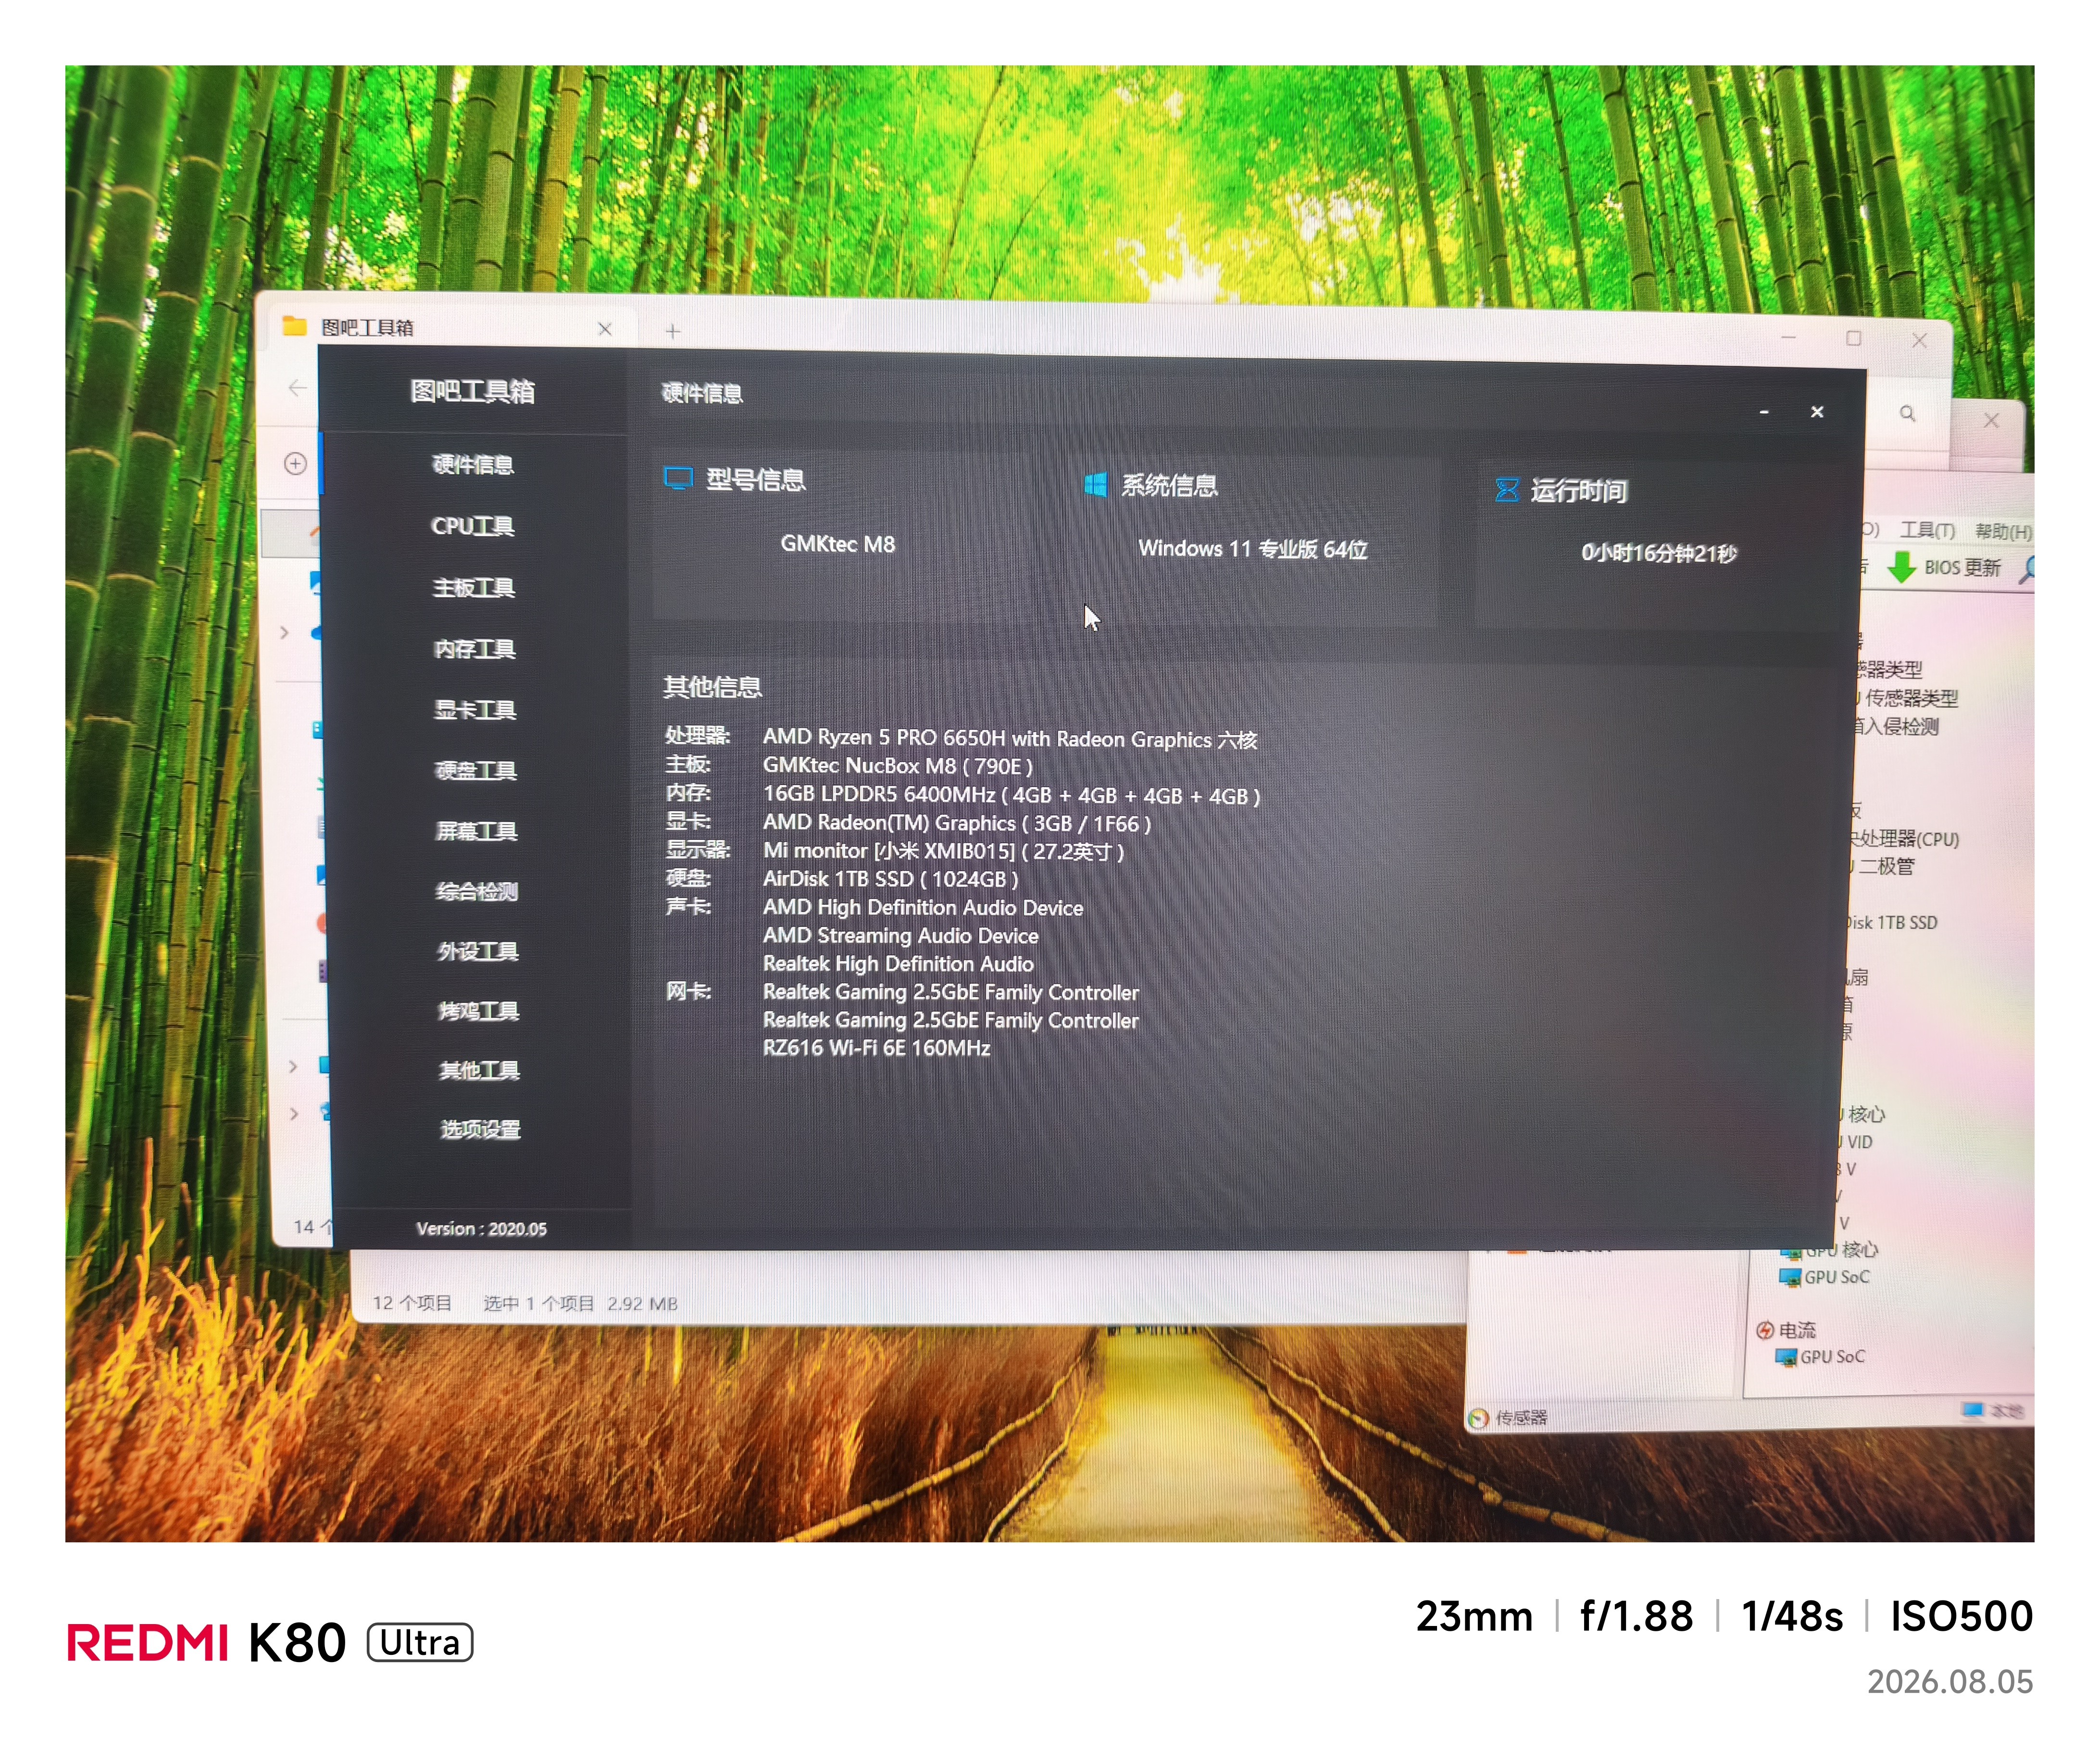Click the GMKtec NucBox M8 motherboard row
2100x1751 pixels.
[897, 766]
